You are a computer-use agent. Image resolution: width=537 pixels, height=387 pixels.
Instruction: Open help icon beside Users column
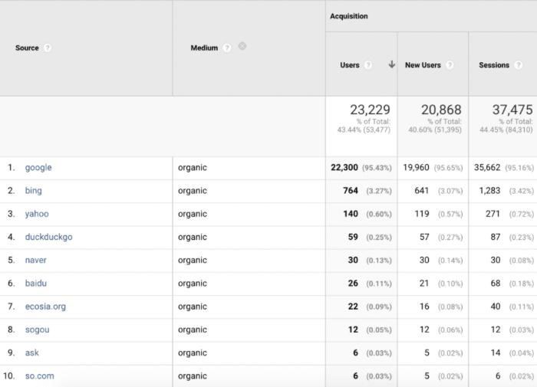pyautogui.click(x=368, y=65)
